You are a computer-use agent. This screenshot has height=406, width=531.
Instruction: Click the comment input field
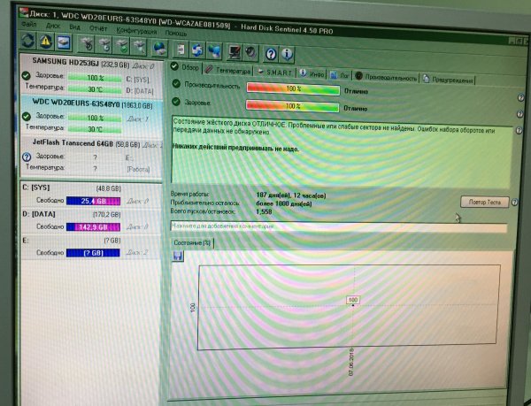click(x=336, y=228)
